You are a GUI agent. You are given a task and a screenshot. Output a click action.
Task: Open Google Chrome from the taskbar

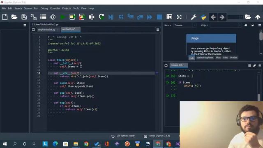pos(86,144)
